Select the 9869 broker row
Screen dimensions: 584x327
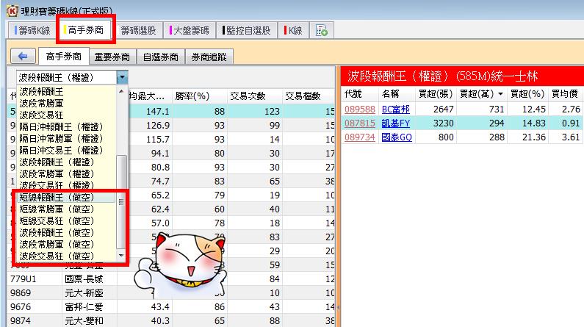[170, 293]
